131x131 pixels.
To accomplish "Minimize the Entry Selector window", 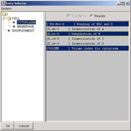I will coord(118,3).
